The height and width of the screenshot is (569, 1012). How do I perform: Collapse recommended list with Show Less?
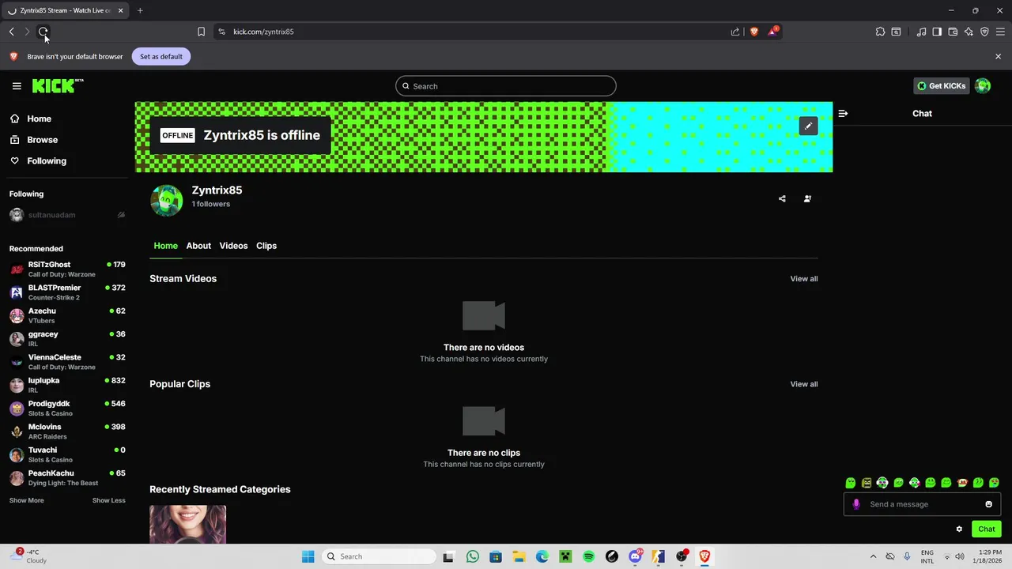pos(108,500)
